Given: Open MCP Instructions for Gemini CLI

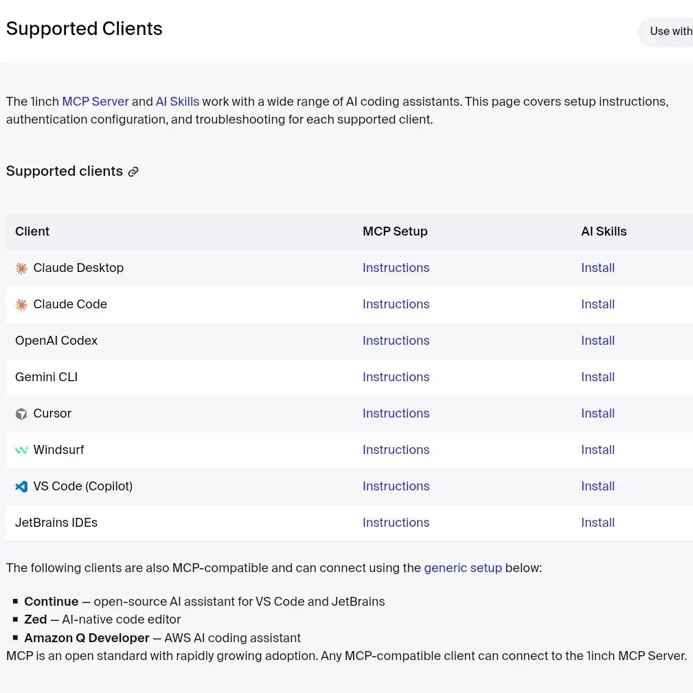Looking at the screenshot, I should [396, 377].
